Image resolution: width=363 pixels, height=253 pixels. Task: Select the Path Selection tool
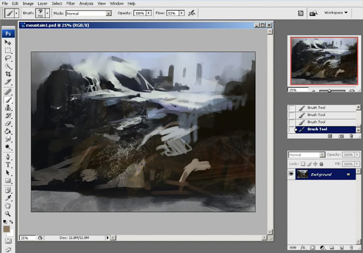click(x=8, y=173)
